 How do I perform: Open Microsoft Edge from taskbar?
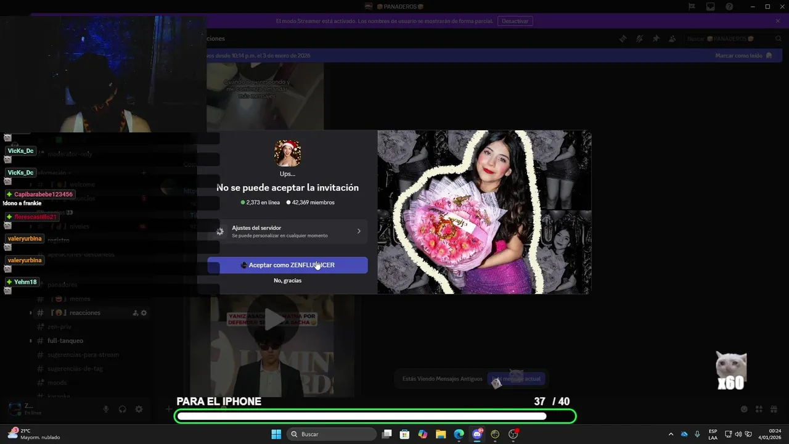coord(459,434)
